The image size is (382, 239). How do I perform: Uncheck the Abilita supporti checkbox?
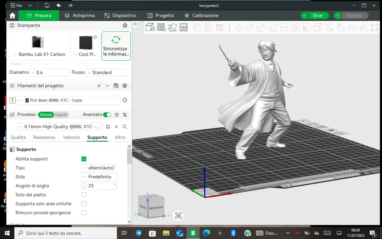coord(84,159)
